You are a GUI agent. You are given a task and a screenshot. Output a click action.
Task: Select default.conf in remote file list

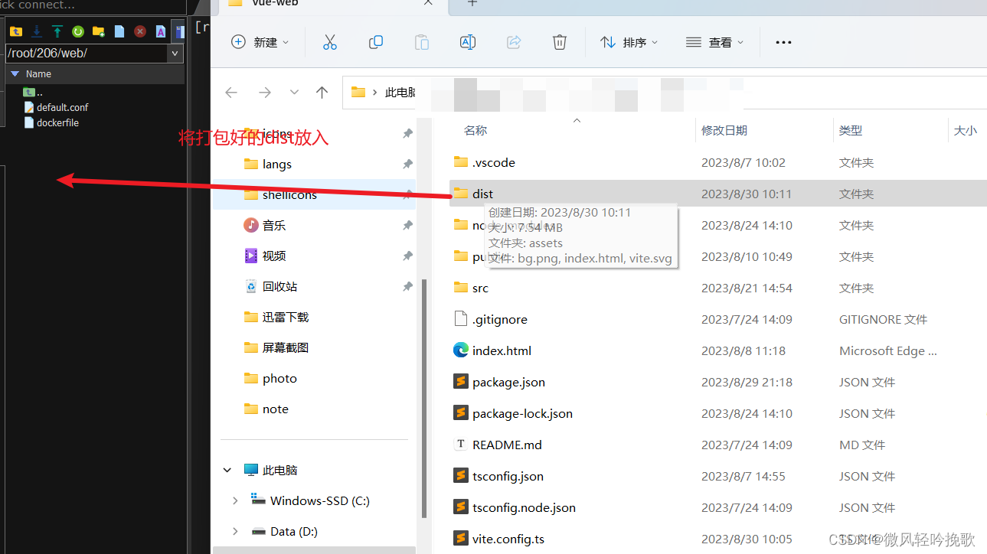pyautogui.click(x=57, y=107)
